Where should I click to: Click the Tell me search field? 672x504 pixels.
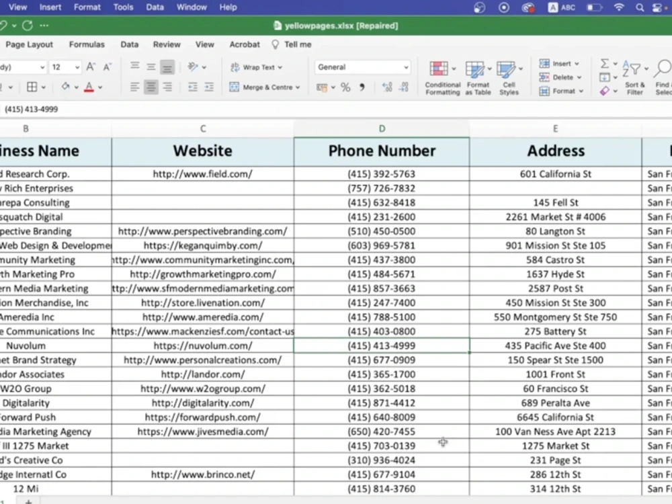292,44
